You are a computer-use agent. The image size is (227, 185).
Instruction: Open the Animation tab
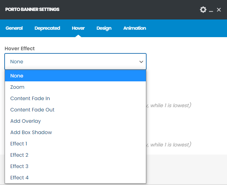[135, 28]
